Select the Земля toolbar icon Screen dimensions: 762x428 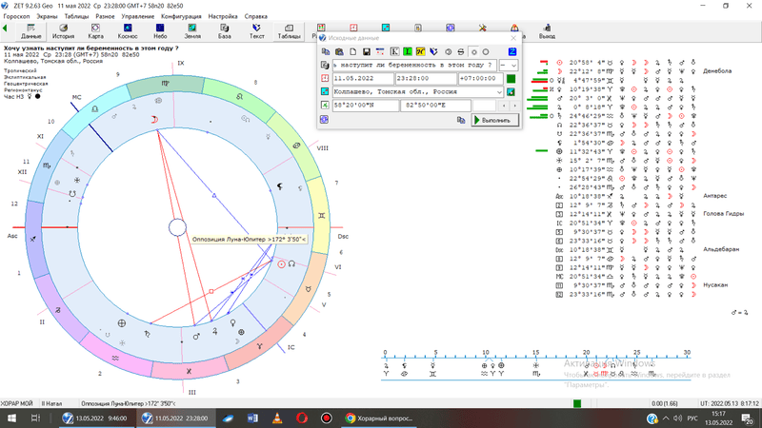[192, 30]
